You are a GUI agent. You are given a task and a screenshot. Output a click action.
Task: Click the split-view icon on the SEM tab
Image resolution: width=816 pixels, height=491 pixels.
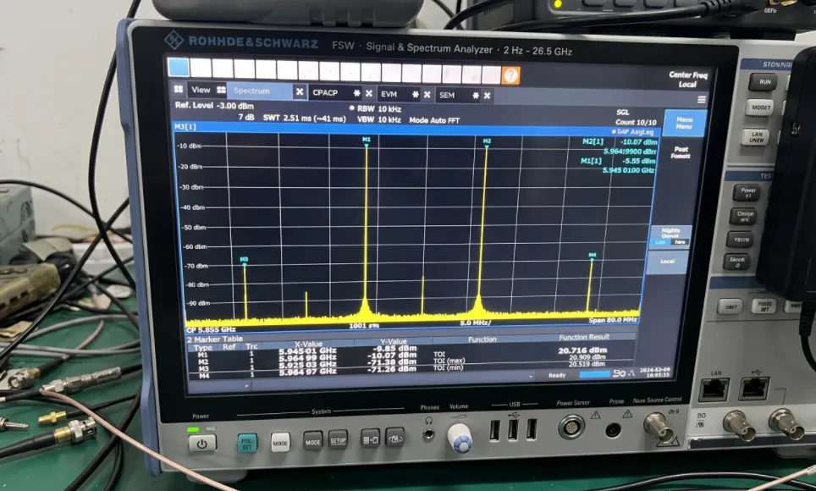[475, 95]
